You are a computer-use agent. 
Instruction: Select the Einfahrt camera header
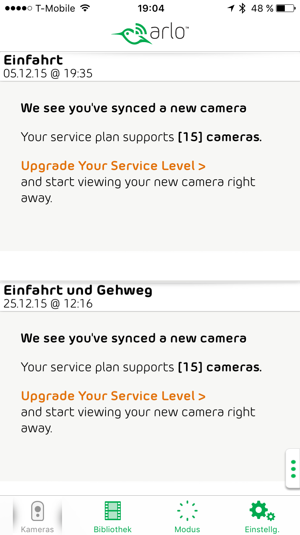point(150,67)
